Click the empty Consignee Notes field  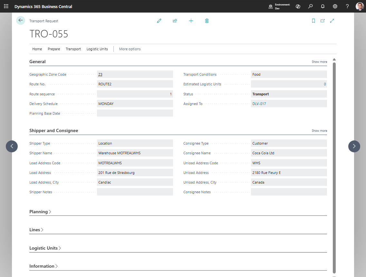(x=289, y=192)
